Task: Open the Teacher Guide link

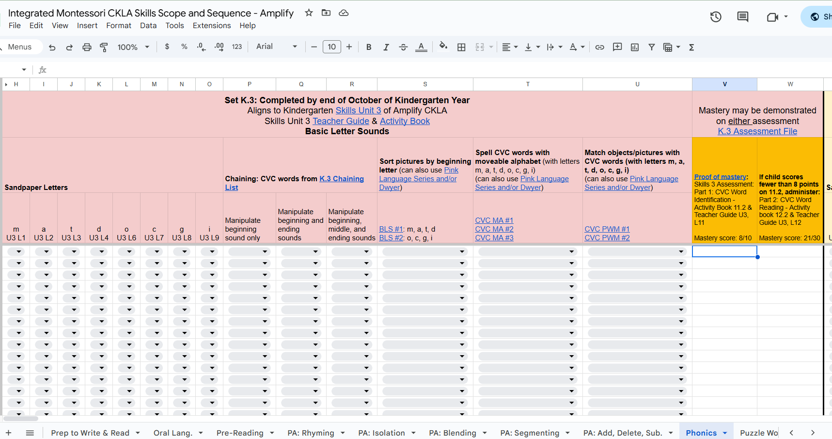Action: click(341, 121)
